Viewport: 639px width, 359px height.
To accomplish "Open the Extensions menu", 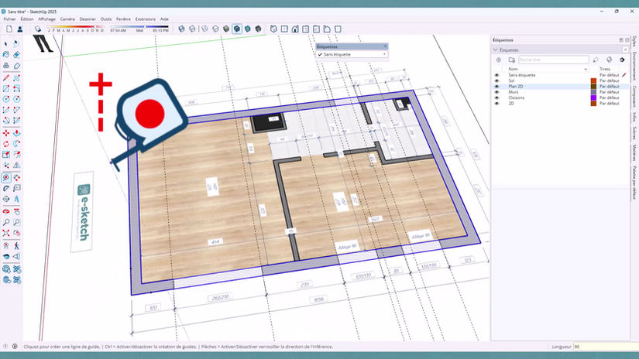I will coord(146,19).
